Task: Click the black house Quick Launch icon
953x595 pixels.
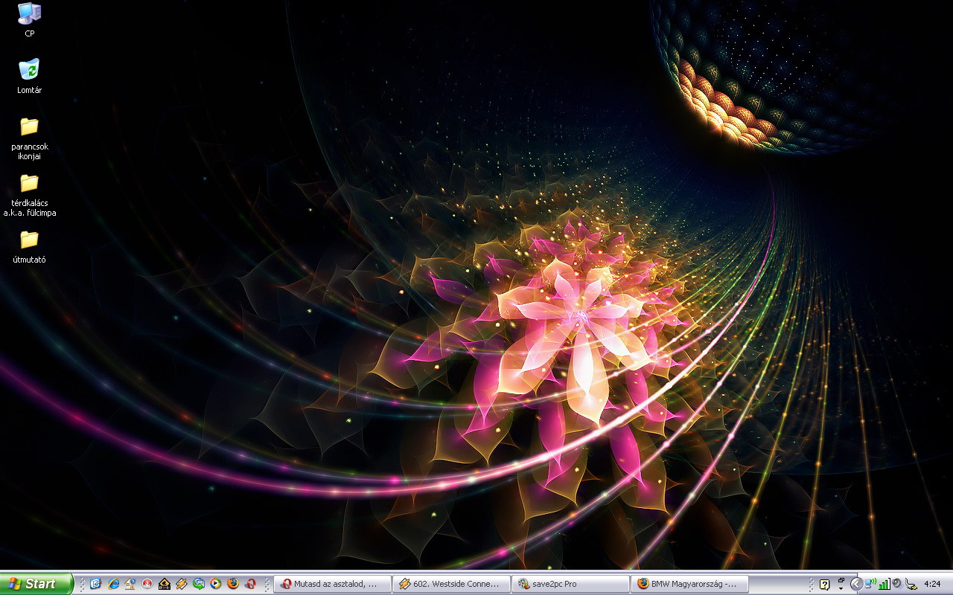Action: point(165,584)
